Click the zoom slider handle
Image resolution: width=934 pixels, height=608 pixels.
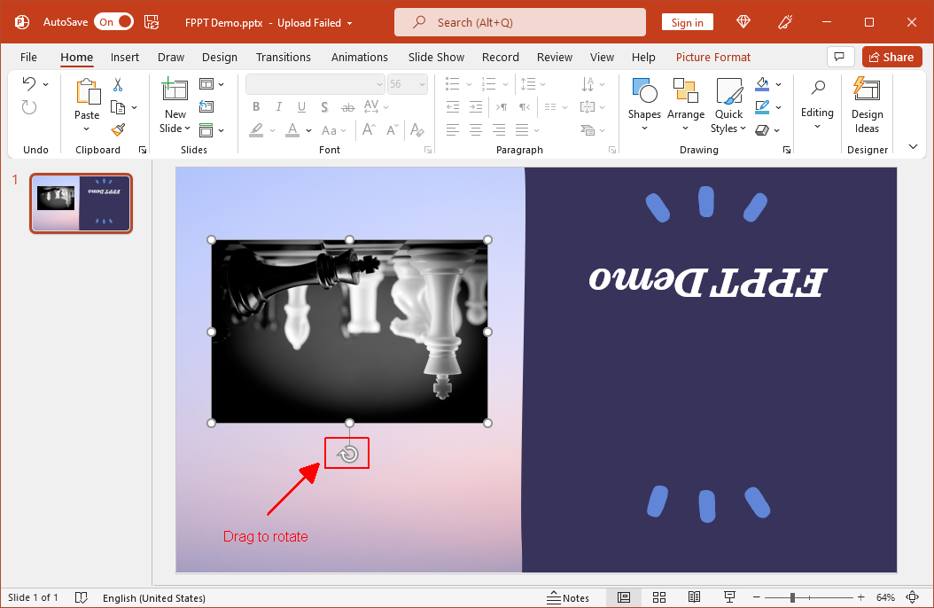pyautogui.click(x=792, y=597)
